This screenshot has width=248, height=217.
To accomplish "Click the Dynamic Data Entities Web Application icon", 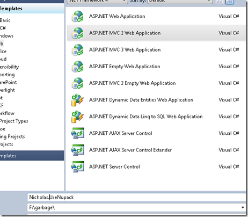I will [x=77, y=100].
